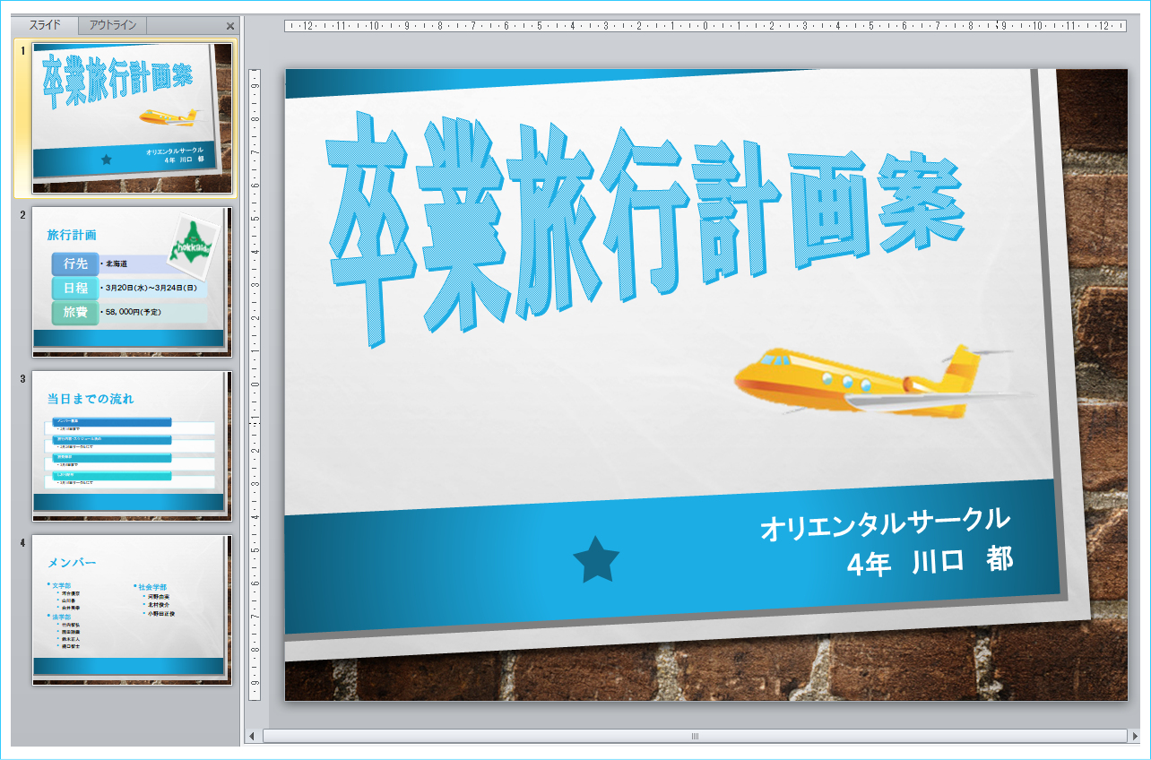Screen dimensions: 1151x760
Task: Open the アウトライン tab
Action: (113, 25)
